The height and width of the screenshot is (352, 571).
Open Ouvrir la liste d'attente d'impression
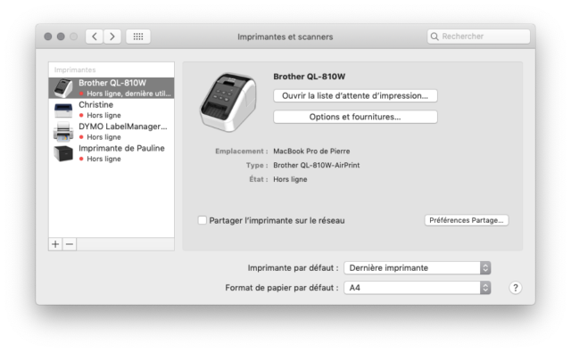(x=355, y=95)
